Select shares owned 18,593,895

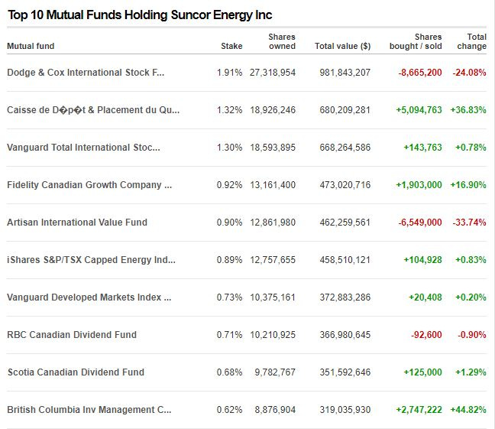[273, 148]
